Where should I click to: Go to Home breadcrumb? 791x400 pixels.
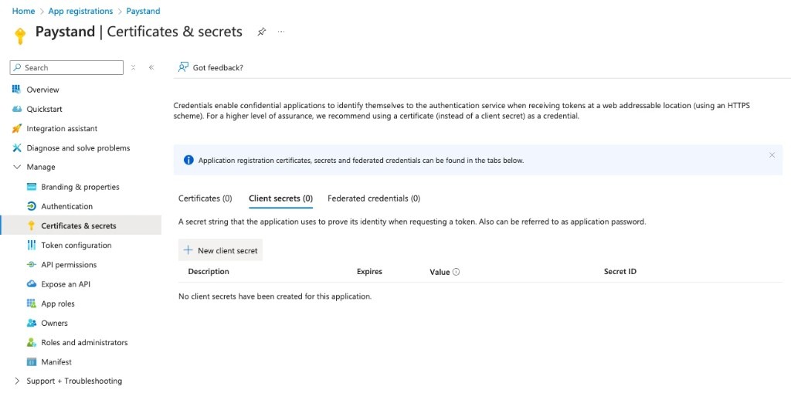[x=23, y=11]
